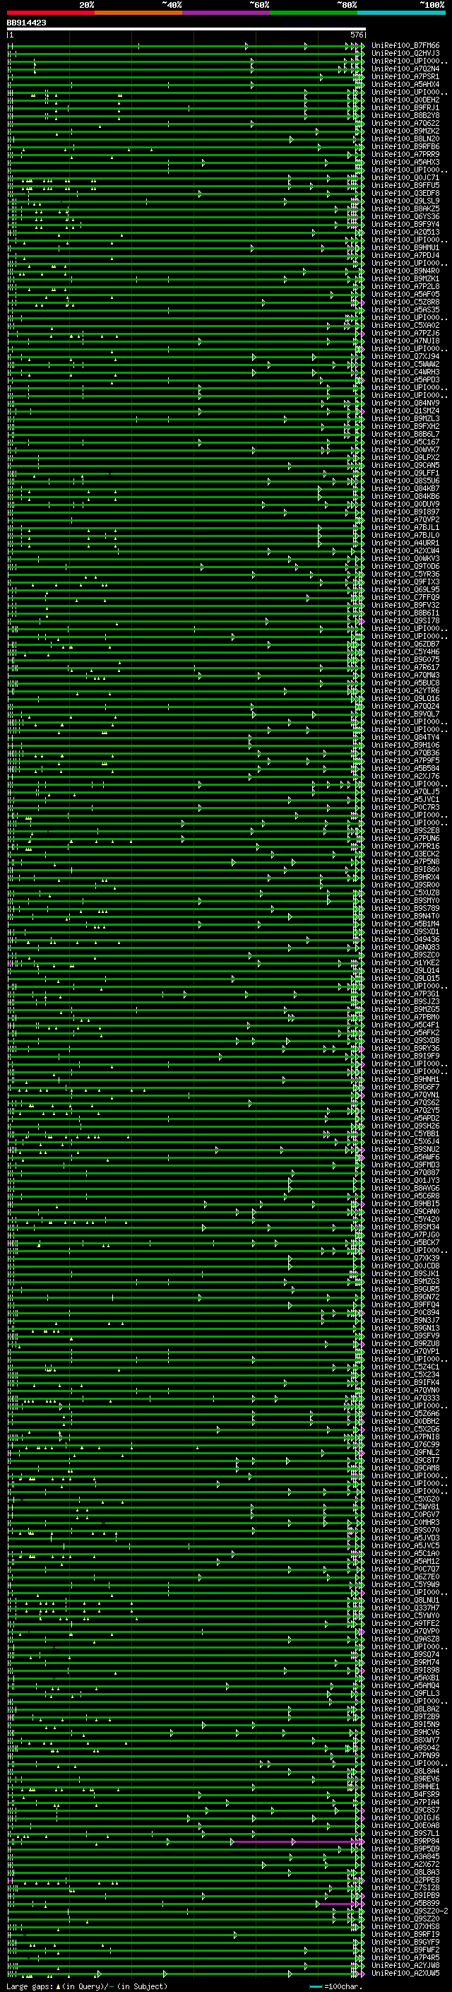Select hit label UniRef100_Q84NV9
The width and height of the screenshot is (452, 1992).
coord(405,403)
